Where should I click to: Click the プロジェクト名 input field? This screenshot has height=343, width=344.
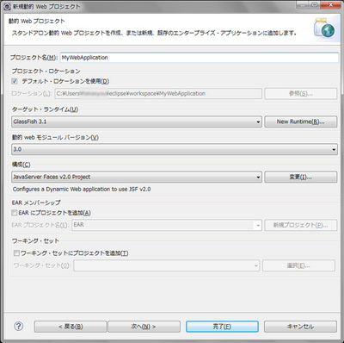click(200, 58)
